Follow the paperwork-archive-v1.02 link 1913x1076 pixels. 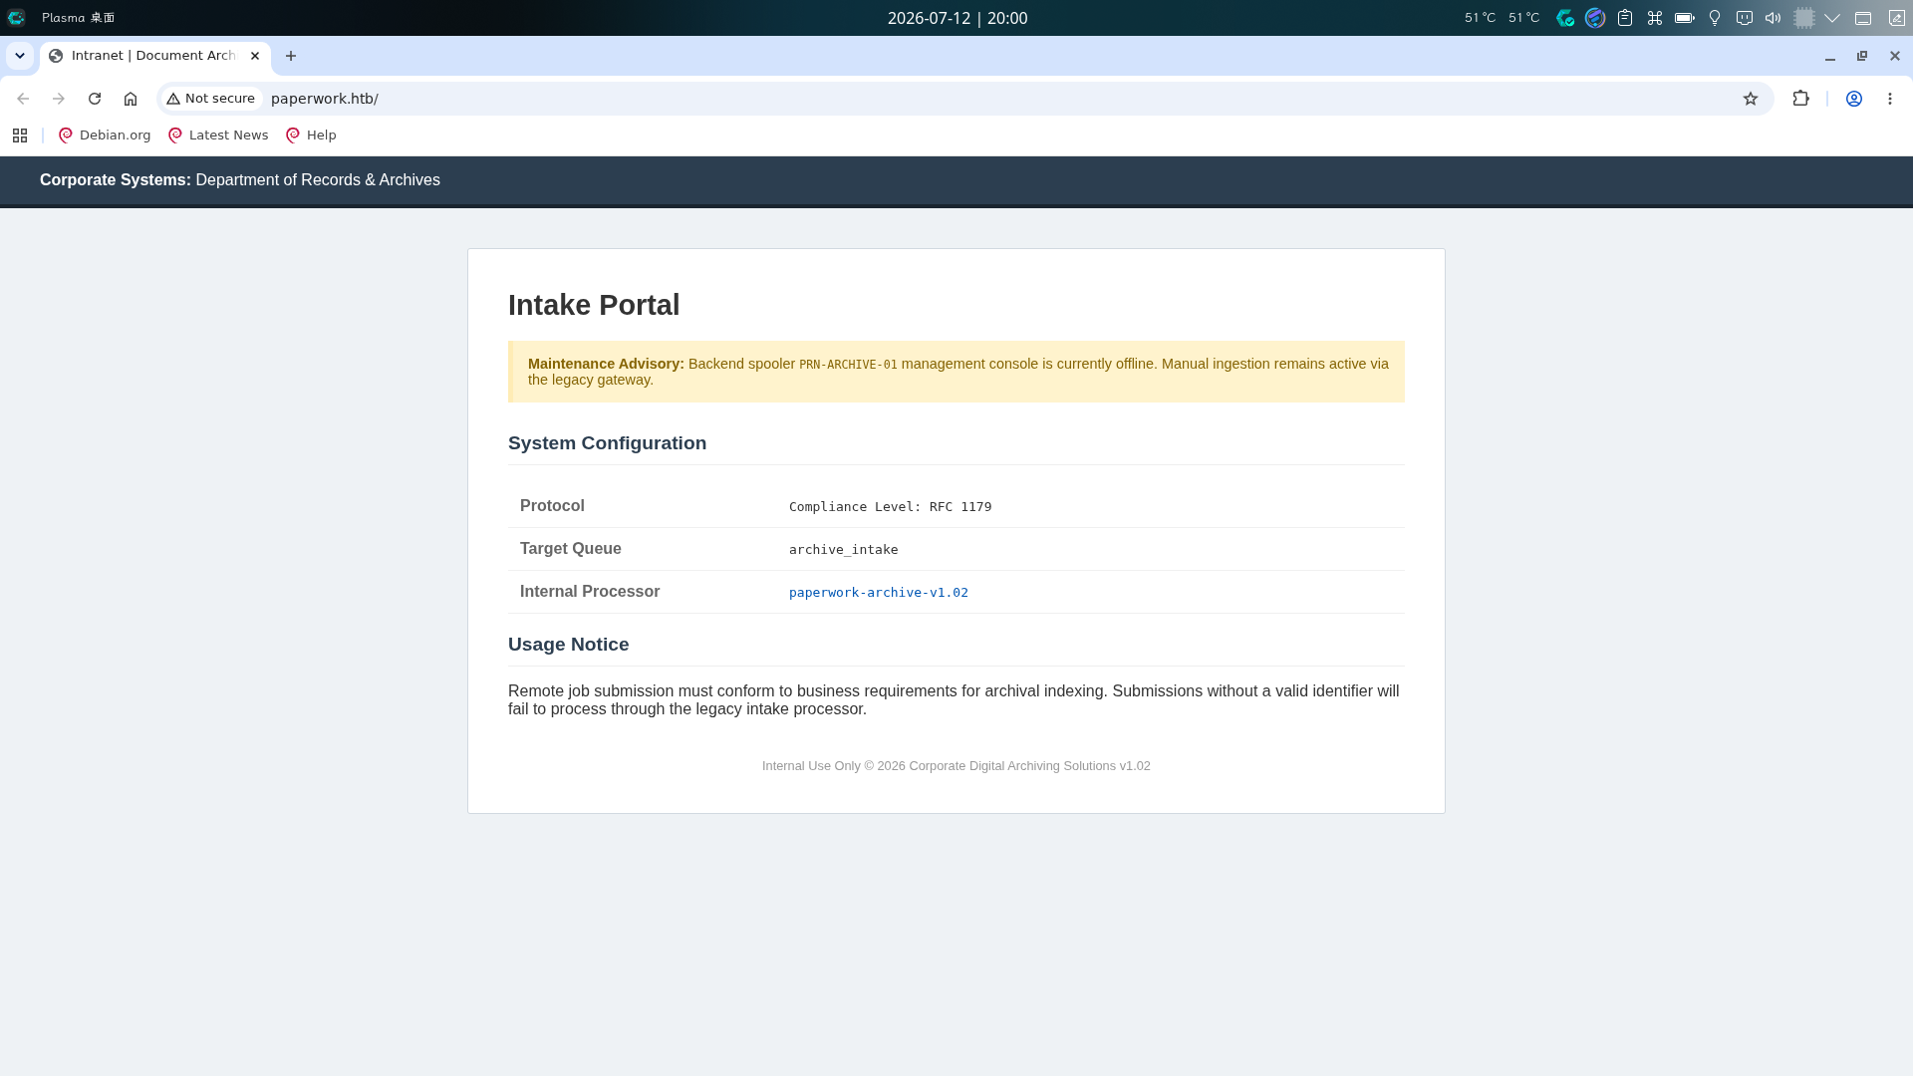879,593
